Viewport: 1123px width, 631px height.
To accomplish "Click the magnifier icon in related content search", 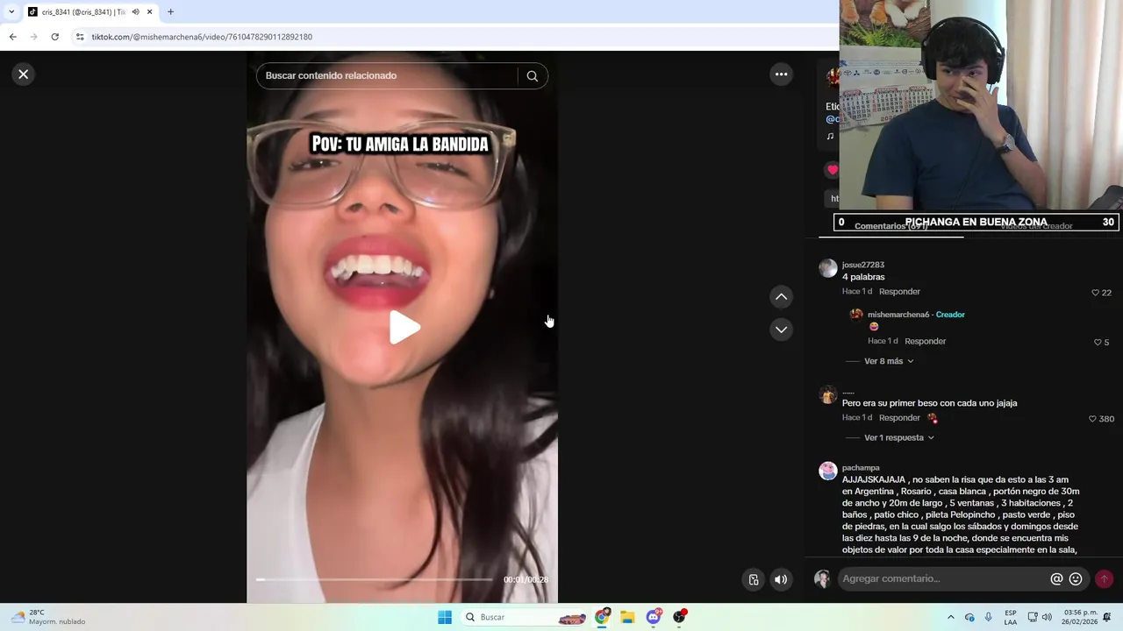I will (x=532, y=76).
